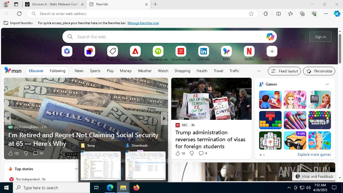Image resolution: width=343 pixels, height=193 pixels.
Task: Dislike the Social Security article
Action: click(26, 153)
